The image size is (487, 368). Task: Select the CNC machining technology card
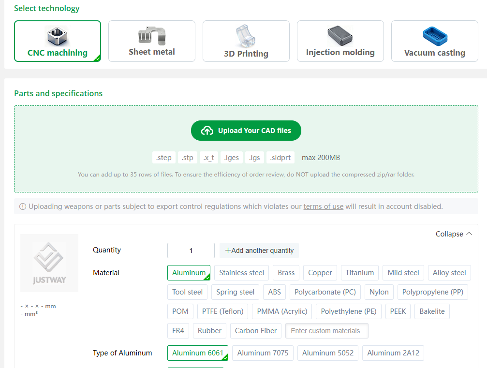point(58,41)
